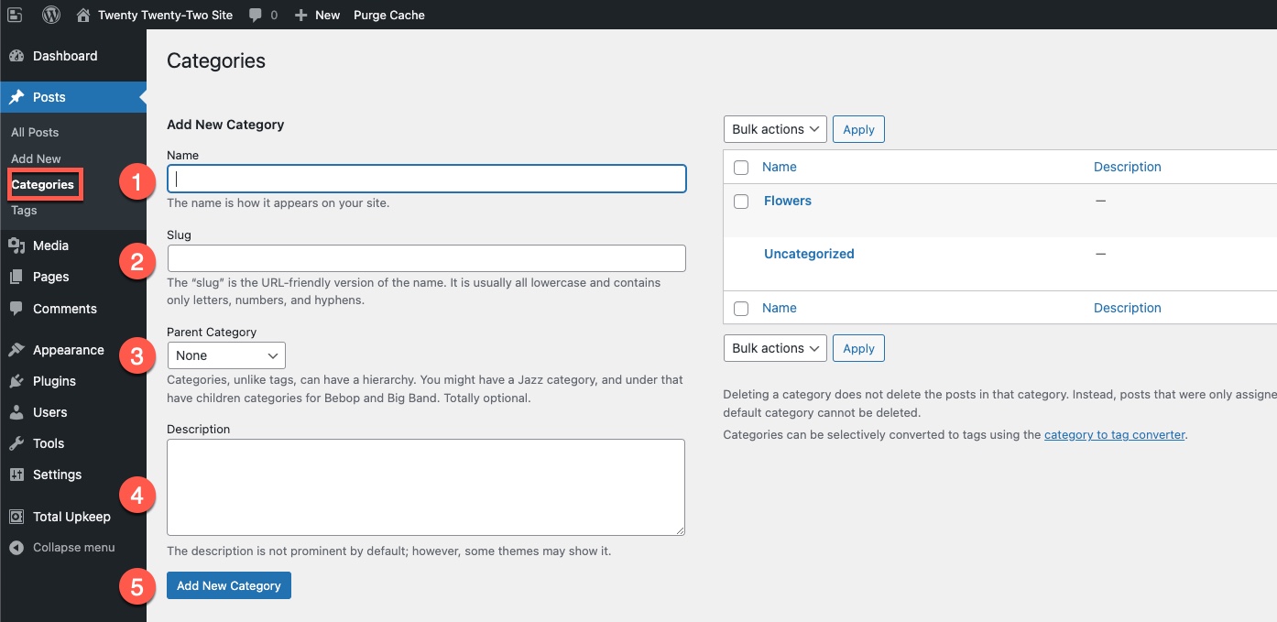Open Dashboard via its gauge icon
Image resolution: width=1277 pixels, height=622 pixels.
(16, 56)
